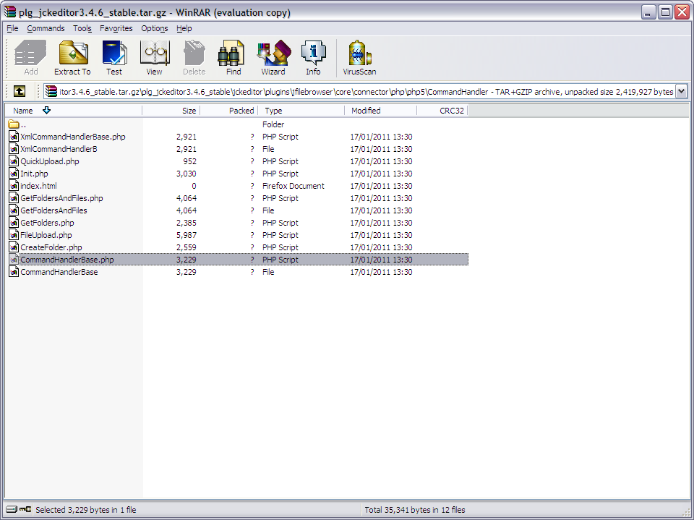Open the parent folder '..' entry
Viewport: 694px width, 520px height.
24,124
